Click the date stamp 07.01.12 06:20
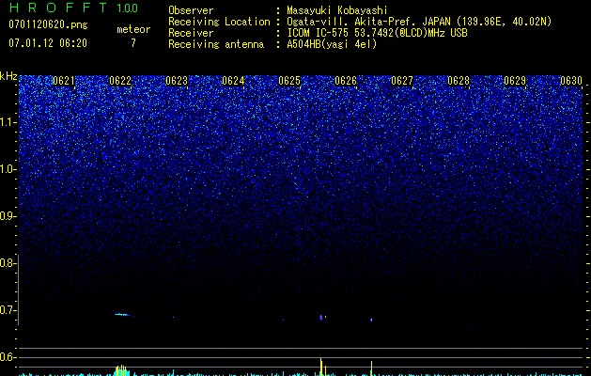The image size is (591, 376). 48,43
